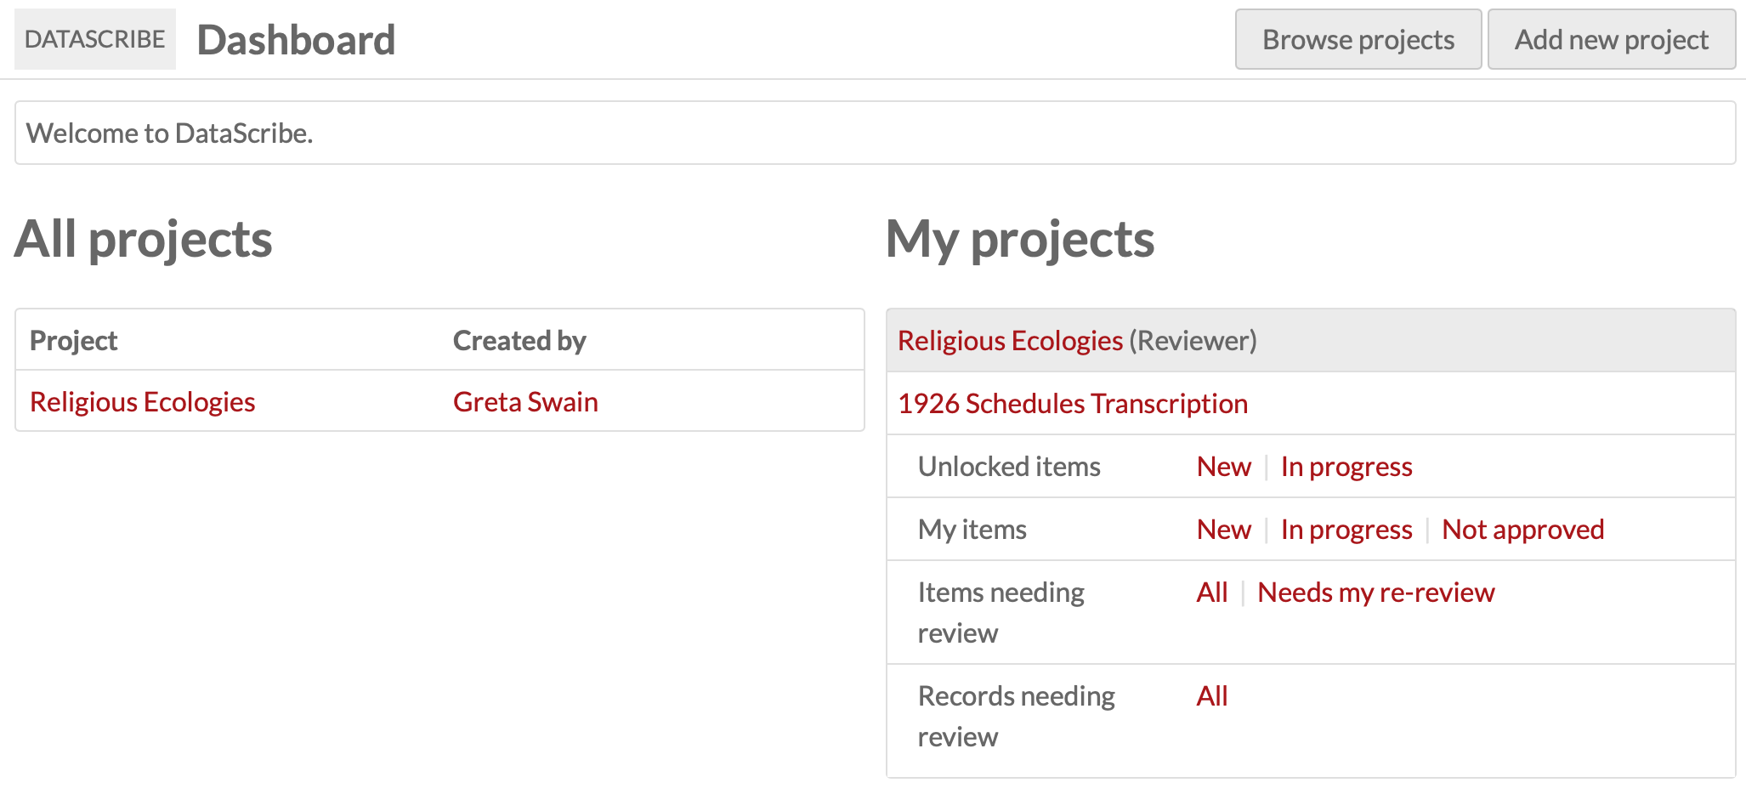View In progress items under My items
Viewport: 1746px width, 811px height.
click(1346, 529)
